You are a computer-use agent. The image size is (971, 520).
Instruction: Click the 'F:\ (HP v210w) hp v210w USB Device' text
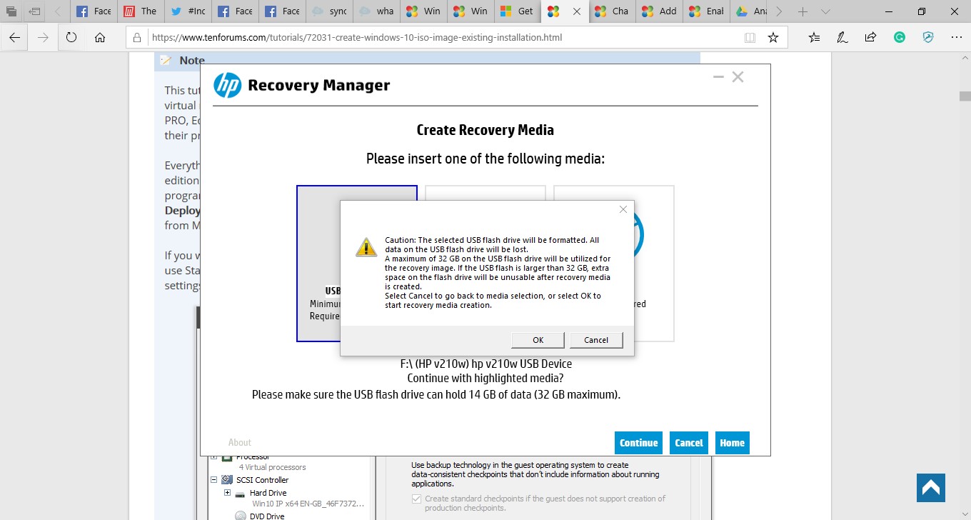click(485, 364)
